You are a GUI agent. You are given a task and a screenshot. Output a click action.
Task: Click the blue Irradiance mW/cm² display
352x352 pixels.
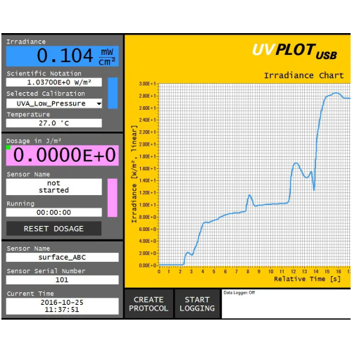coord(63,56)
